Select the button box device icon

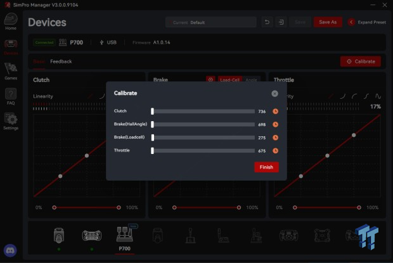pyautogui.click(x=322, y=236)
